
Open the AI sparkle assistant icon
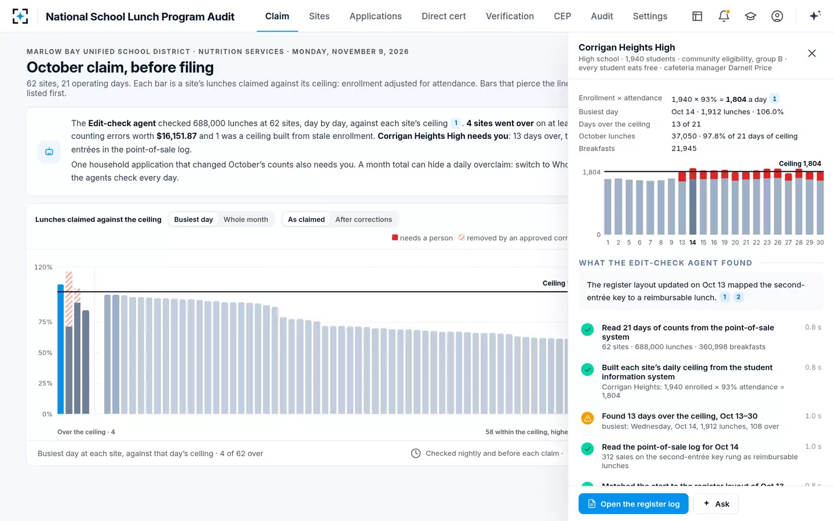click(x=815, y=16)
